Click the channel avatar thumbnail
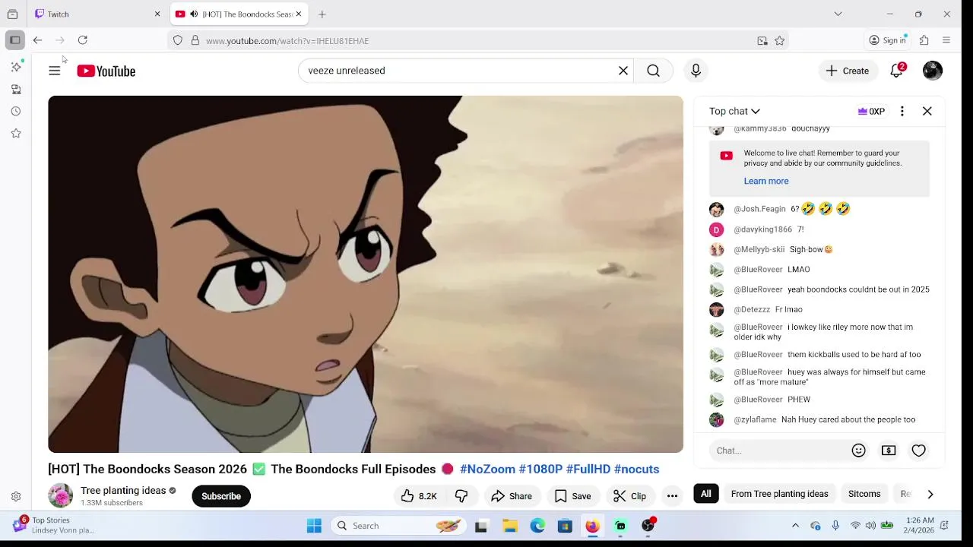Image resolution: width=973 pixels, height=547 pixels. click(60, 496)
